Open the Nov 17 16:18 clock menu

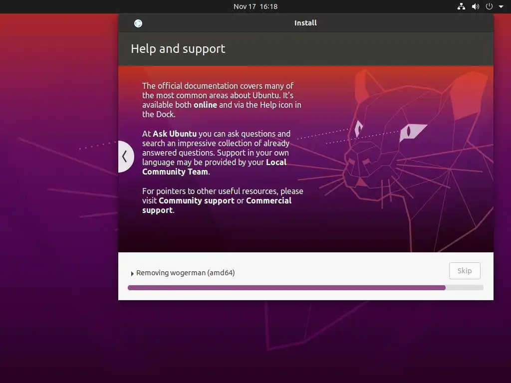click(255, 6)
